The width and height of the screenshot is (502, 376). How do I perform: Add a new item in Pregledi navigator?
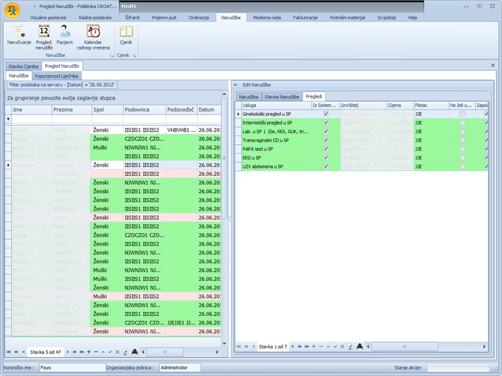[314, 347]
